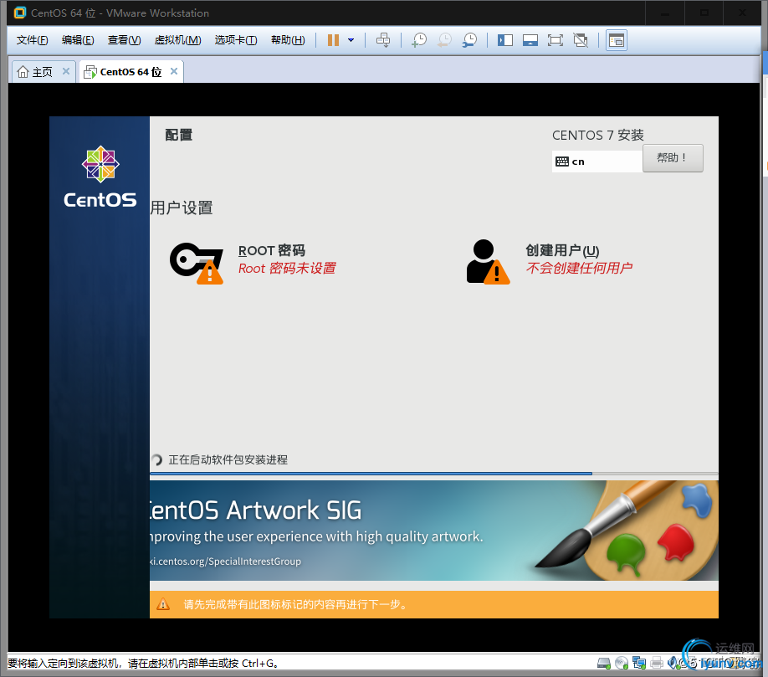Viewport: 768px width, 677px height.
Task: Click the VMware Workstation title bar icon
Action: click(x=19, y=13)
